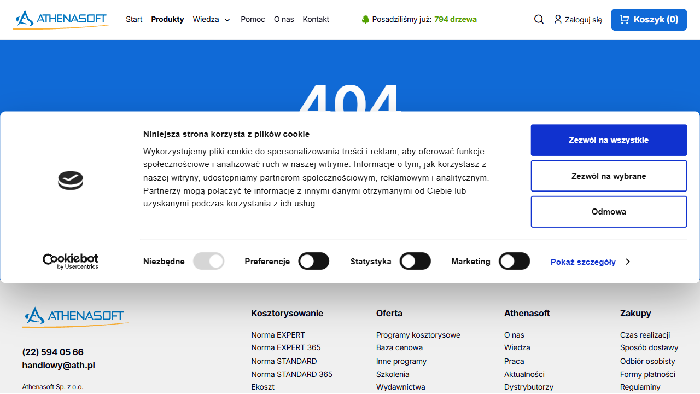Open Norma STANDARD 365 footer link
700x394 pixels.
click(292, 374)
